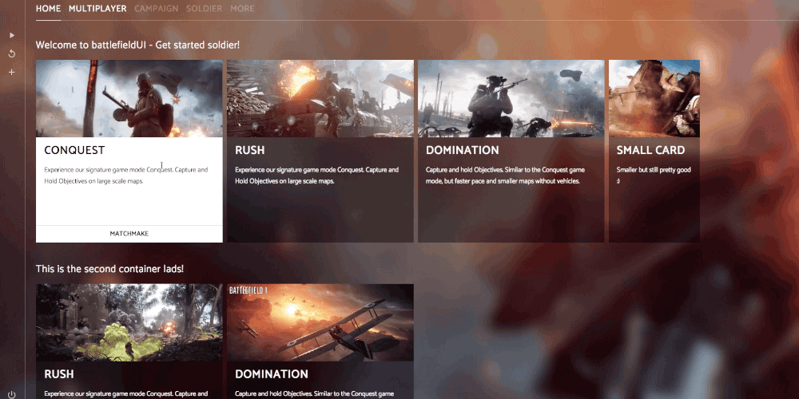Click the CONQUEST card title
The height and width of the screenshot is (399, 799).
click(x=74, y=150)
